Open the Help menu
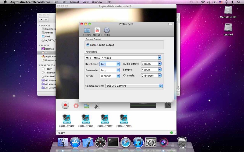 pyautogui.click(x=109, y=2)
